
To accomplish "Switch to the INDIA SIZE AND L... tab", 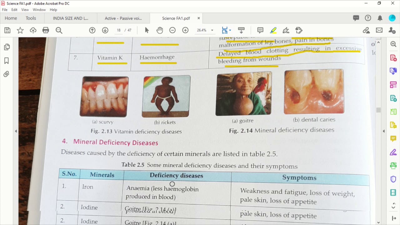I will (71, 18).
